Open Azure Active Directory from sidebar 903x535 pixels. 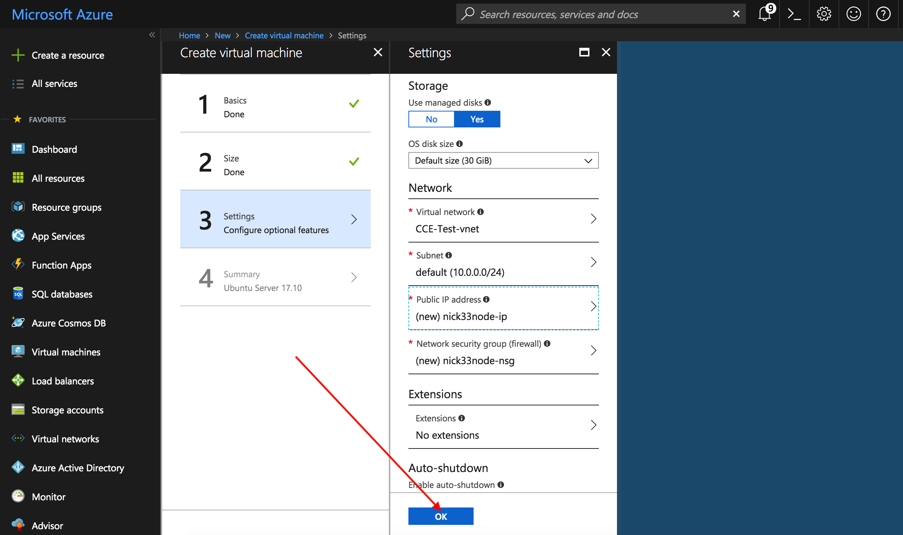78,468
